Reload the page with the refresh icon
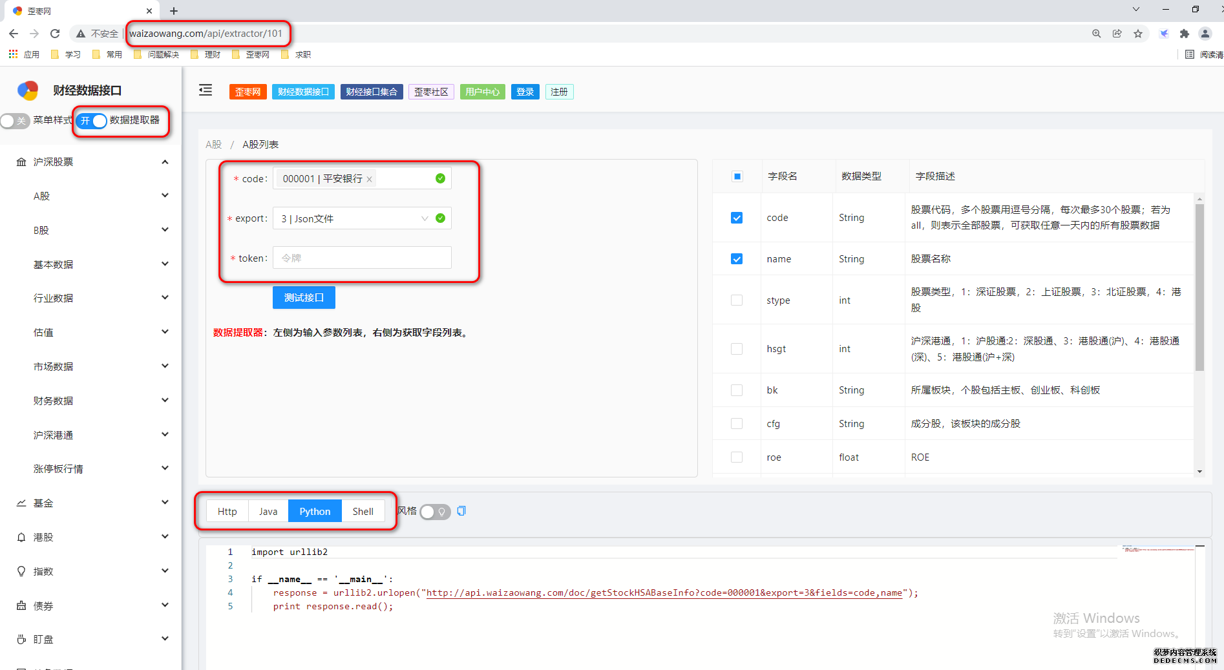This screenshot has width=1224, height=670. pyautogui.click(x=55, y=34)
